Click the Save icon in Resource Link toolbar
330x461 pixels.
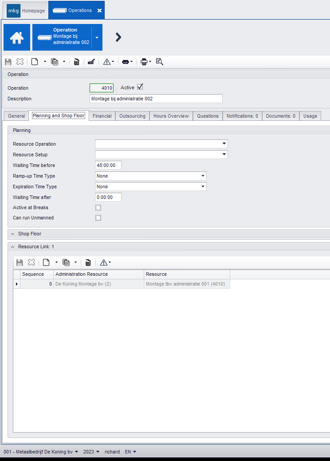20,262
